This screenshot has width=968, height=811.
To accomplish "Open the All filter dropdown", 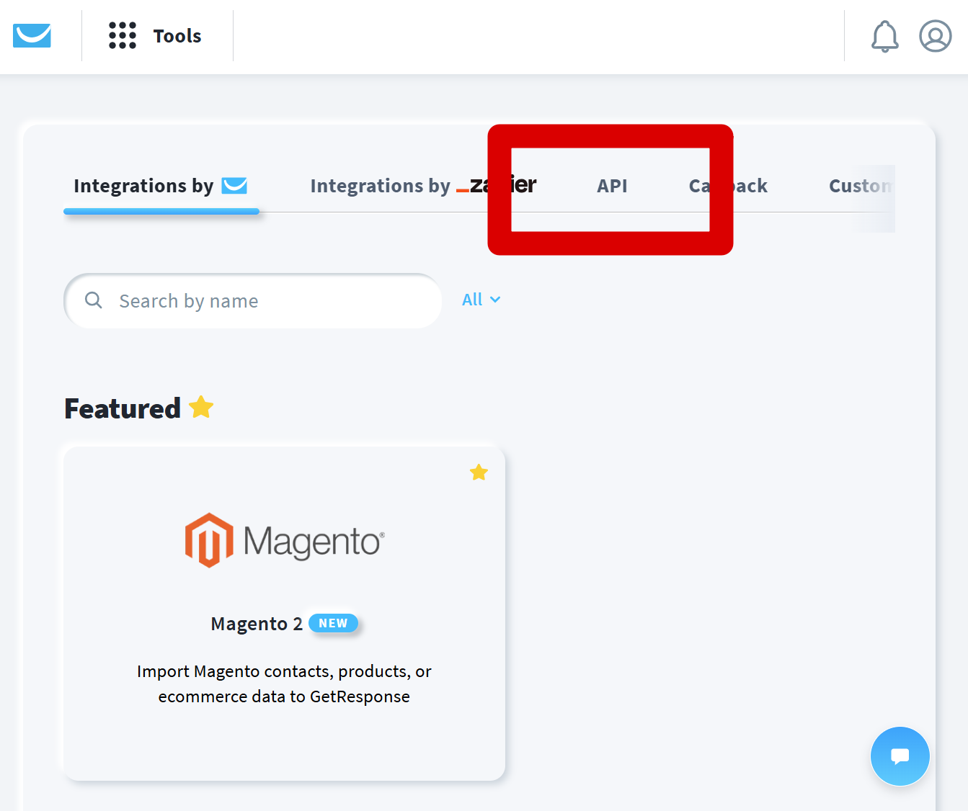I will coord(473,300).
